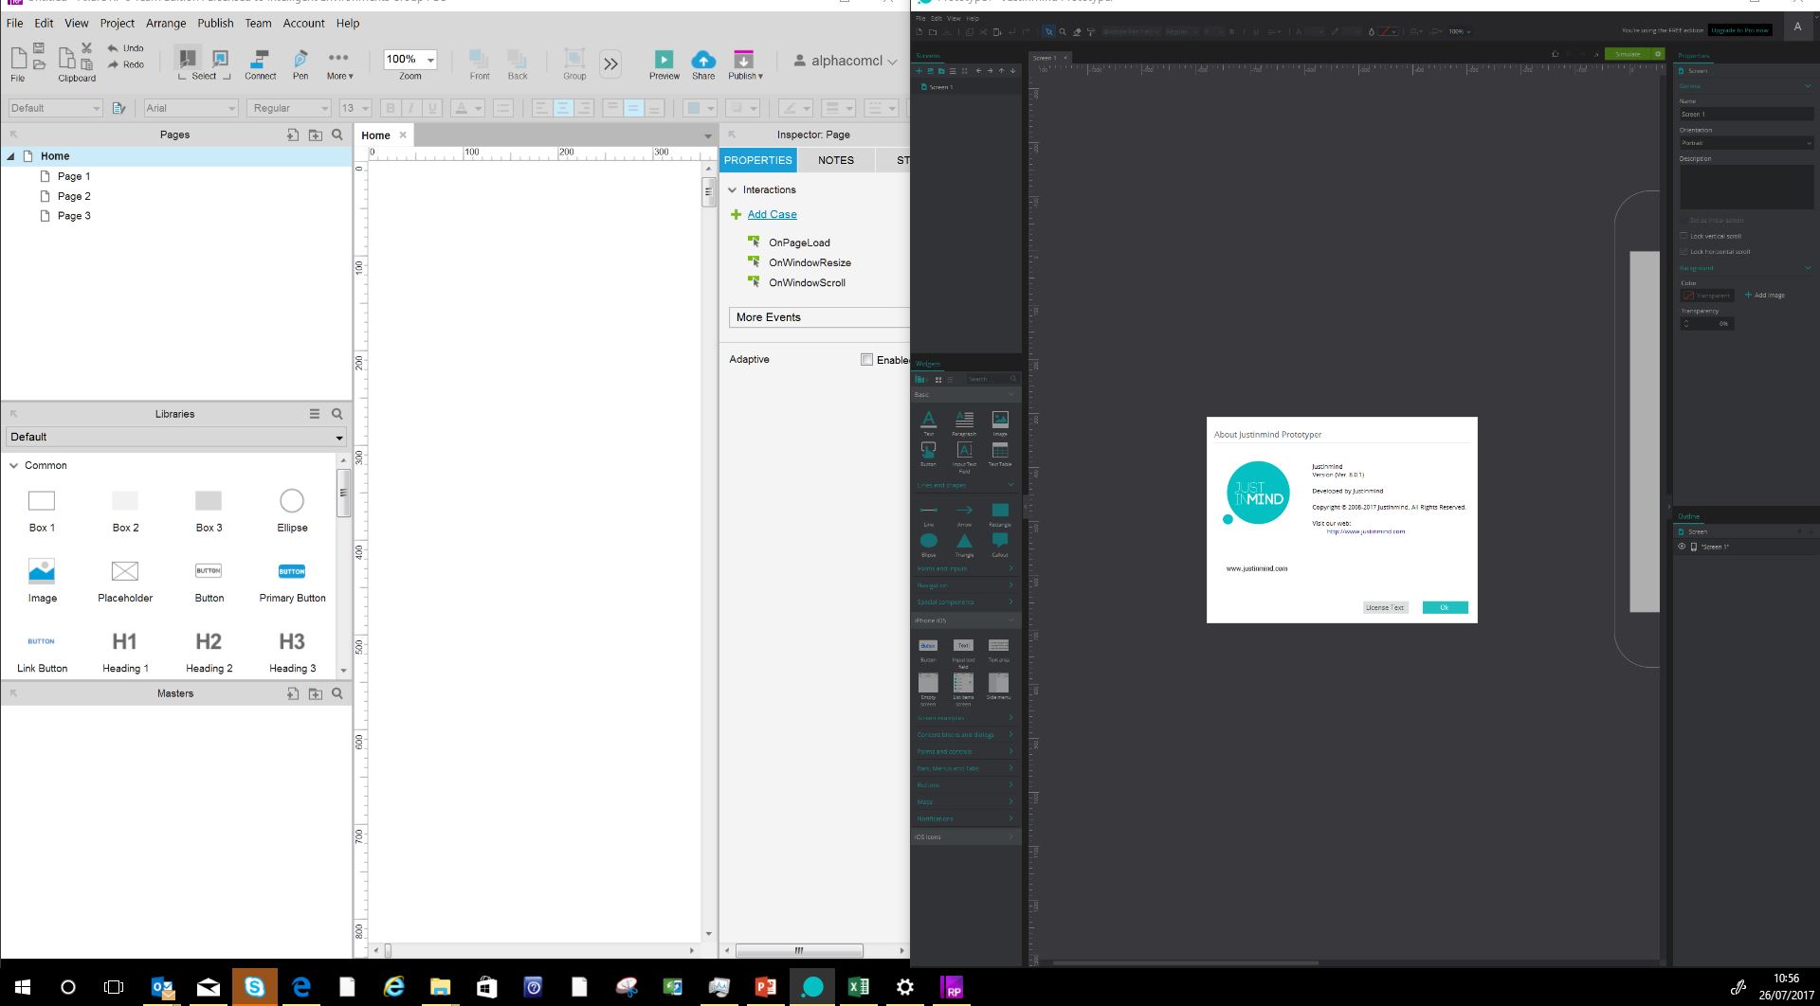This screenshot has width=1820, height=1006.
Task: Enable the Adaptive checkbox
Action: (866, 359)
